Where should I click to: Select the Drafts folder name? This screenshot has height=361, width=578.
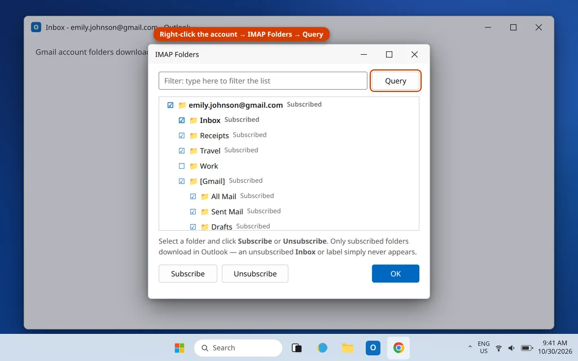click(x=221, y=227)
